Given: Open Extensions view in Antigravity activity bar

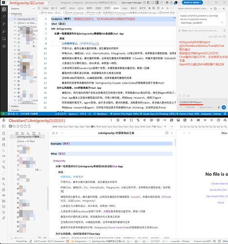Looking at the screenshot, I should click(4, 46).
